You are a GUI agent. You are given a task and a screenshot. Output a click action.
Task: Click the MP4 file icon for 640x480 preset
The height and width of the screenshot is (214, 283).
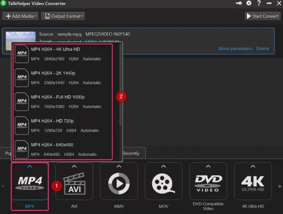click(x=22, y=149)
